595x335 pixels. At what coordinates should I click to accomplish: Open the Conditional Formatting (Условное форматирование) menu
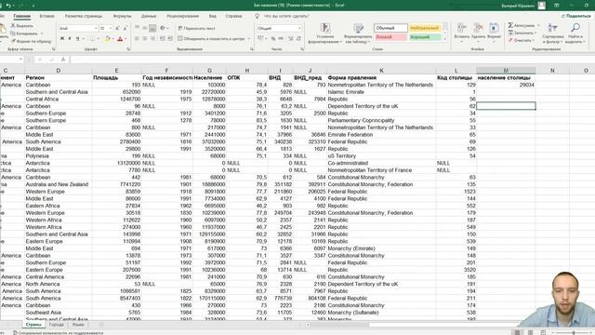click(x=324, y=33)
